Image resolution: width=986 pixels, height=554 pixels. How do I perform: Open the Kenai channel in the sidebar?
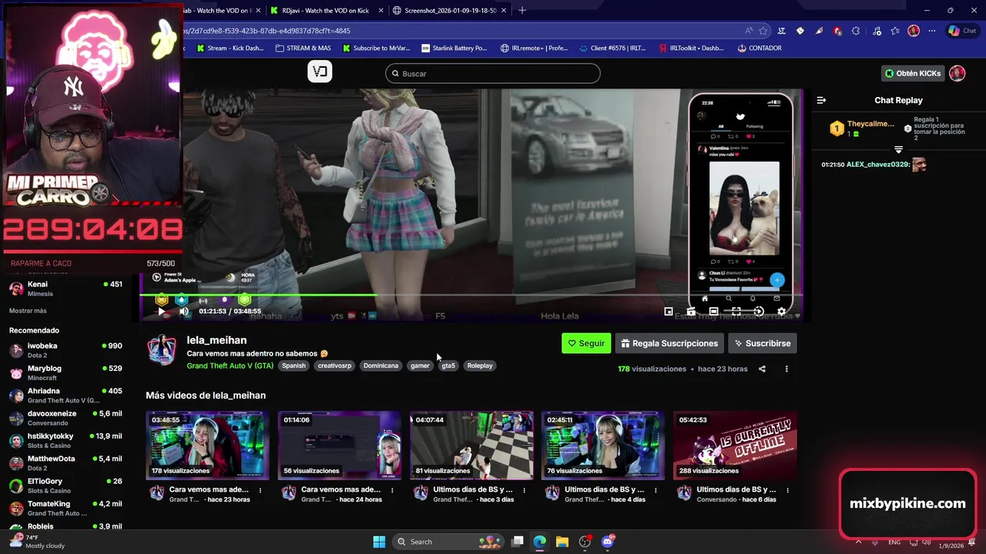(65, 289)
